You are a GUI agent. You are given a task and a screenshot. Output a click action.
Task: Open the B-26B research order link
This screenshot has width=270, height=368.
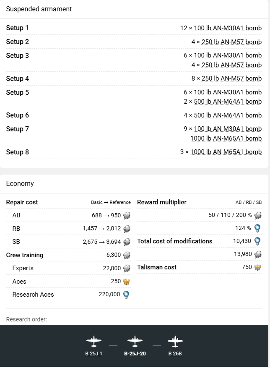coord(175,354)
